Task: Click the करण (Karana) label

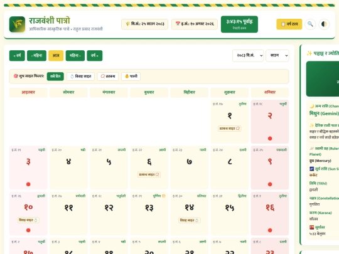Action: [320, 213]
